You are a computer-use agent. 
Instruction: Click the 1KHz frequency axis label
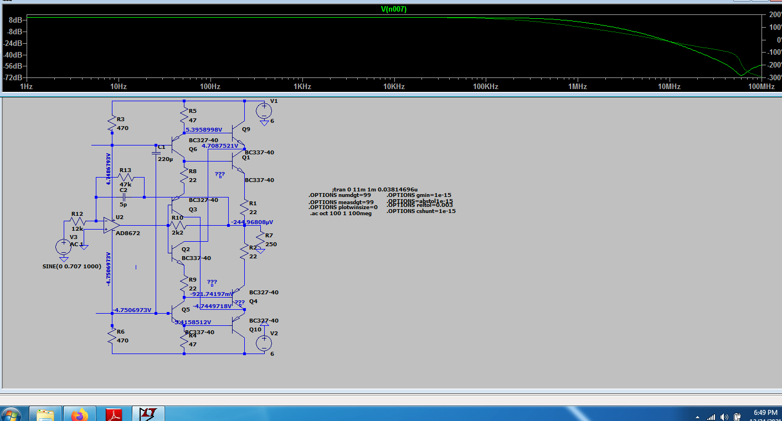point(302,87)
